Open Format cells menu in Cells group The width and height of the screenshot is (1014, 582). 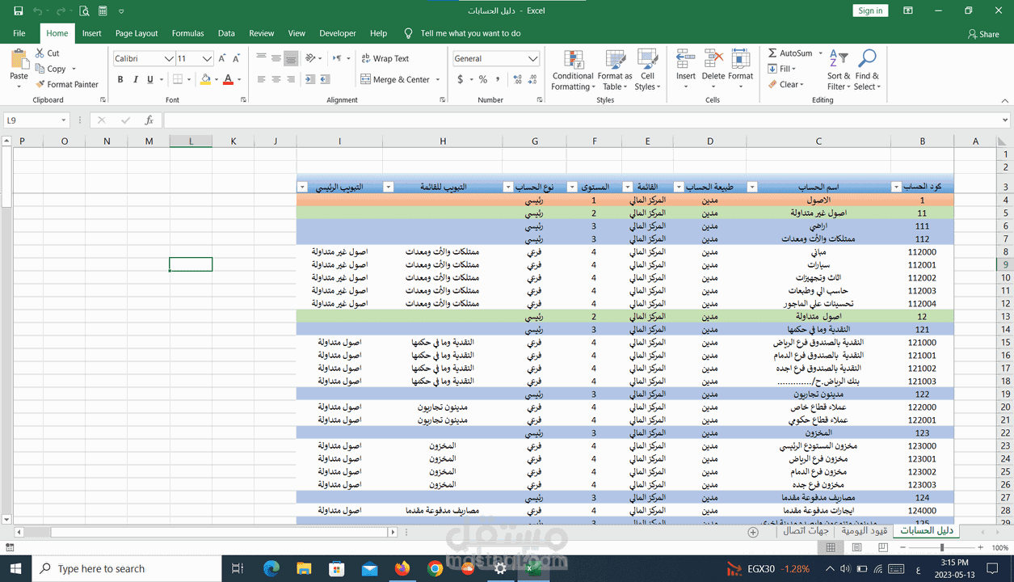741,71
